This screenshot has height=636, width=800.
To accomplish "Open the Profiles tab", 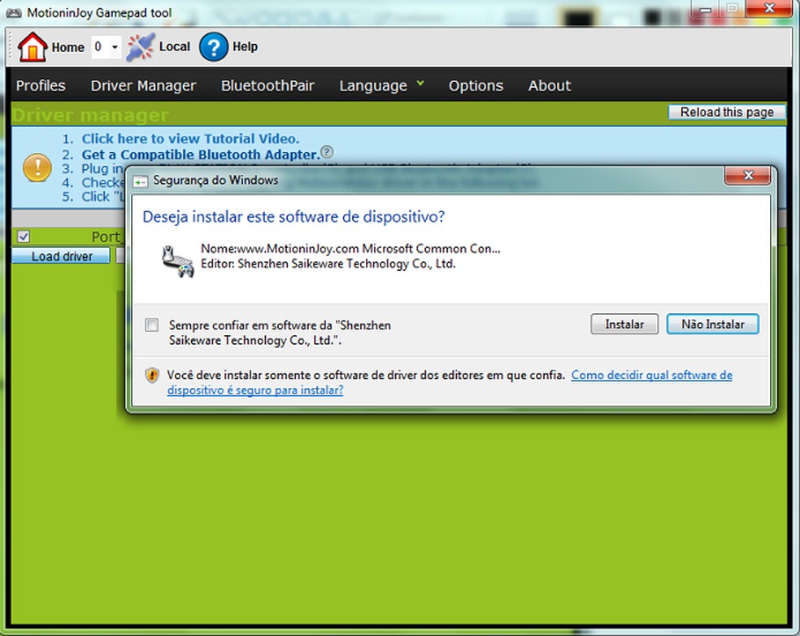I will tap(41, 85).
